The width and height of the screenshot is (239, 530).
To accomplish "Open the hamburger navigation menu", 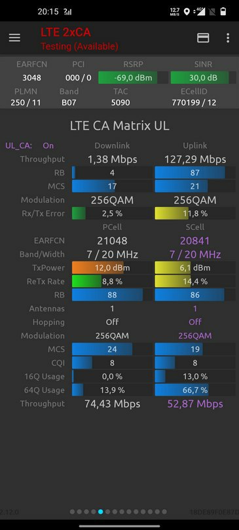I will (14, 38).
